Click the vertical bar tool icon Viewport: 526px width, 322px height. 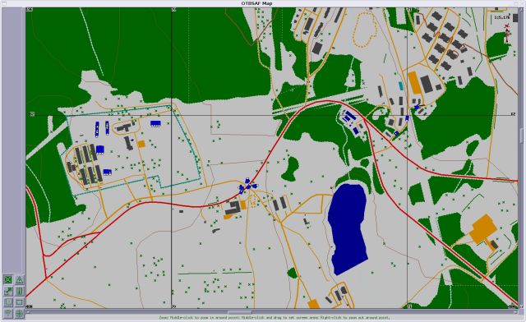pyautogui.click(x=20, y=291)
